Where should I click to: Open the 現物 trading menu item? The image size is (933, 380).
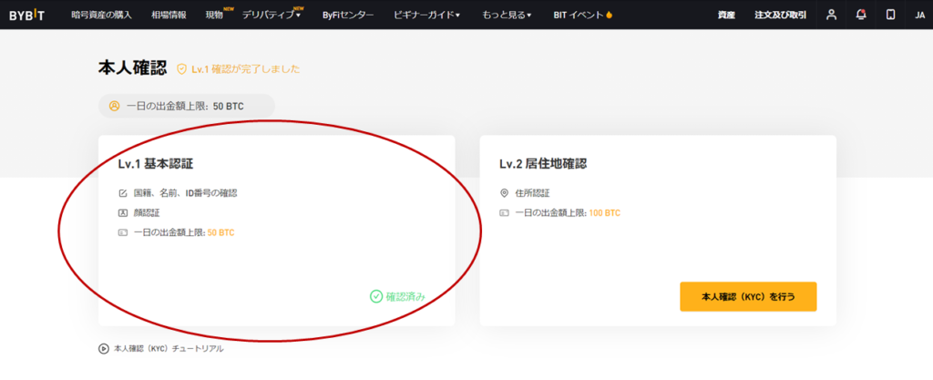(x=214, y=15)
